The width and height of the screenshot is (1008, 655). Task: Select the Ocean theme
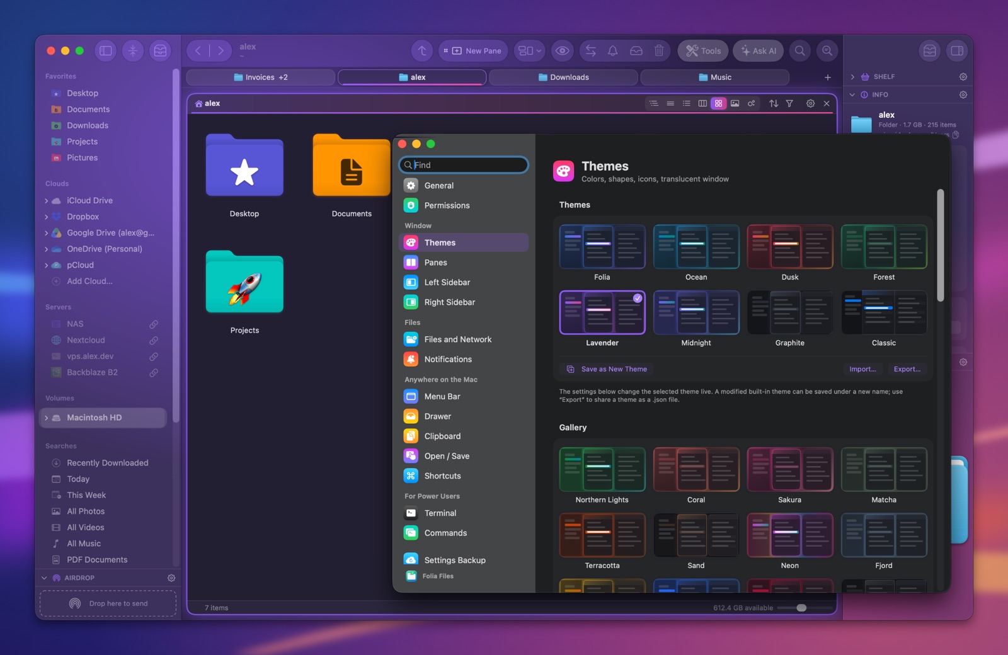click(x=696, y=253)
